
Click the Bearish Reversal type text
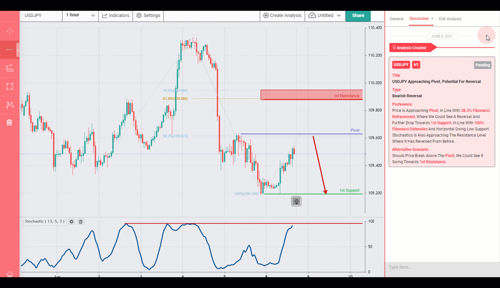(x=407, y=96)
